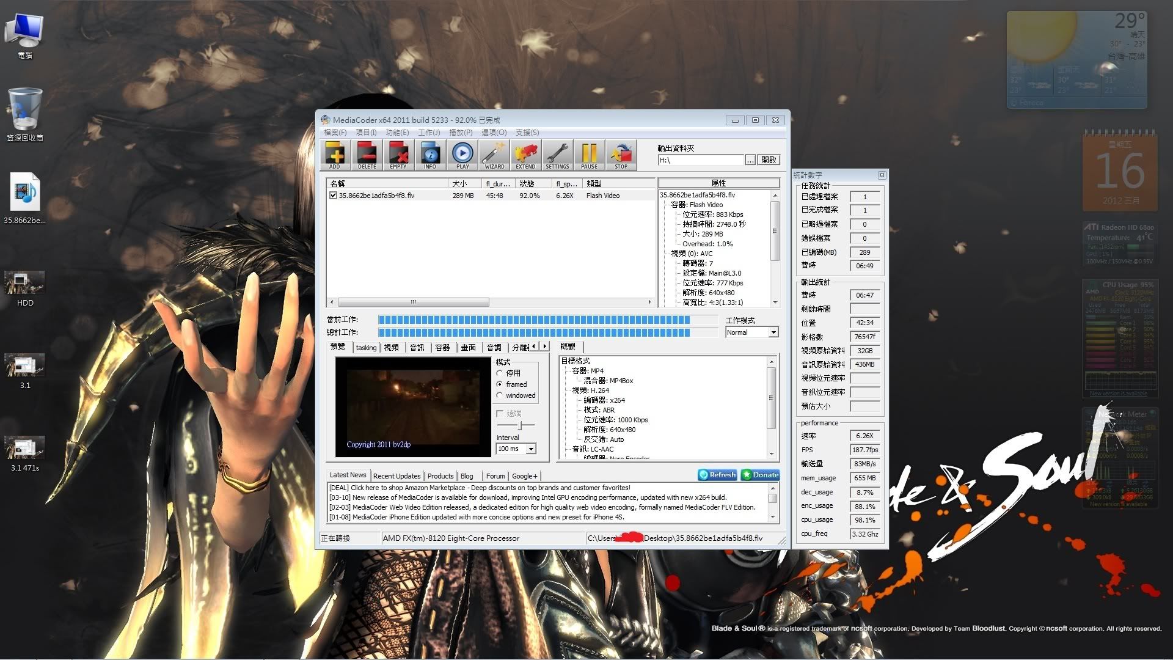Viewport: 1173px width, 660px height.
Task: Close the 統計數字 statistics panel
Action: coord(882,175)
